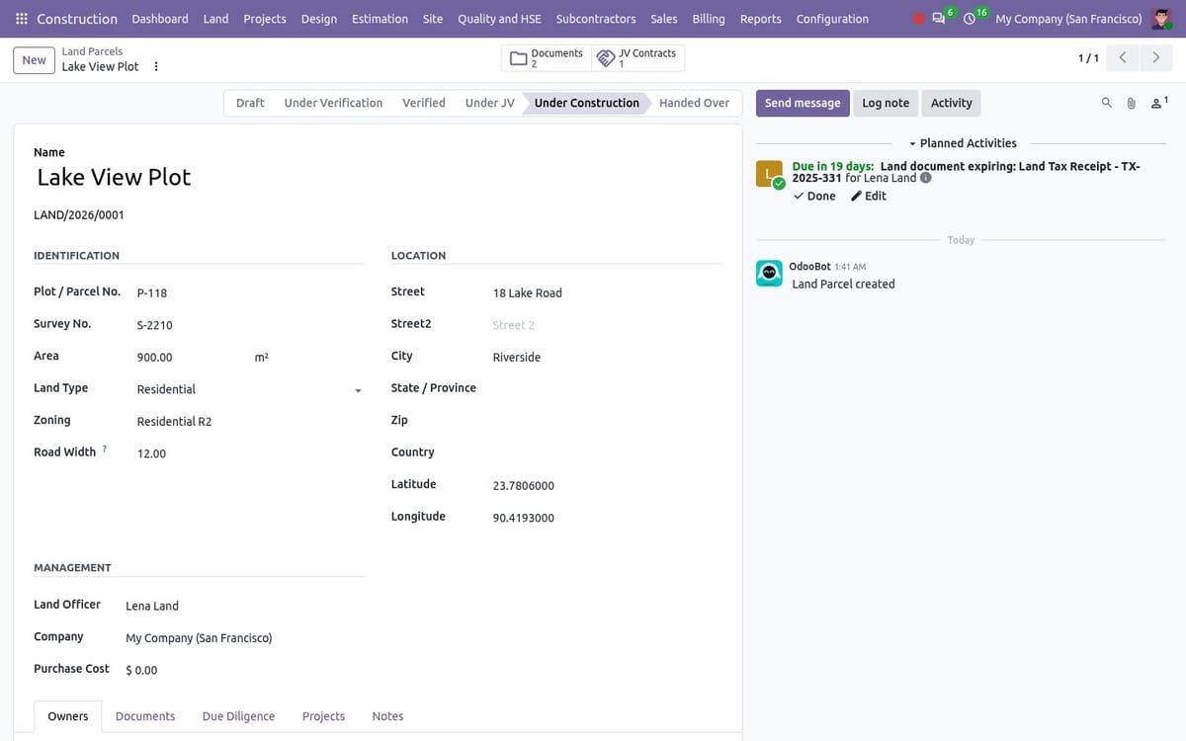Image resolution: width=1186 pixels, height=741 pixels.
Task: Open the Documents smart button
Action: pyautogui.click(x=547, y=58)
